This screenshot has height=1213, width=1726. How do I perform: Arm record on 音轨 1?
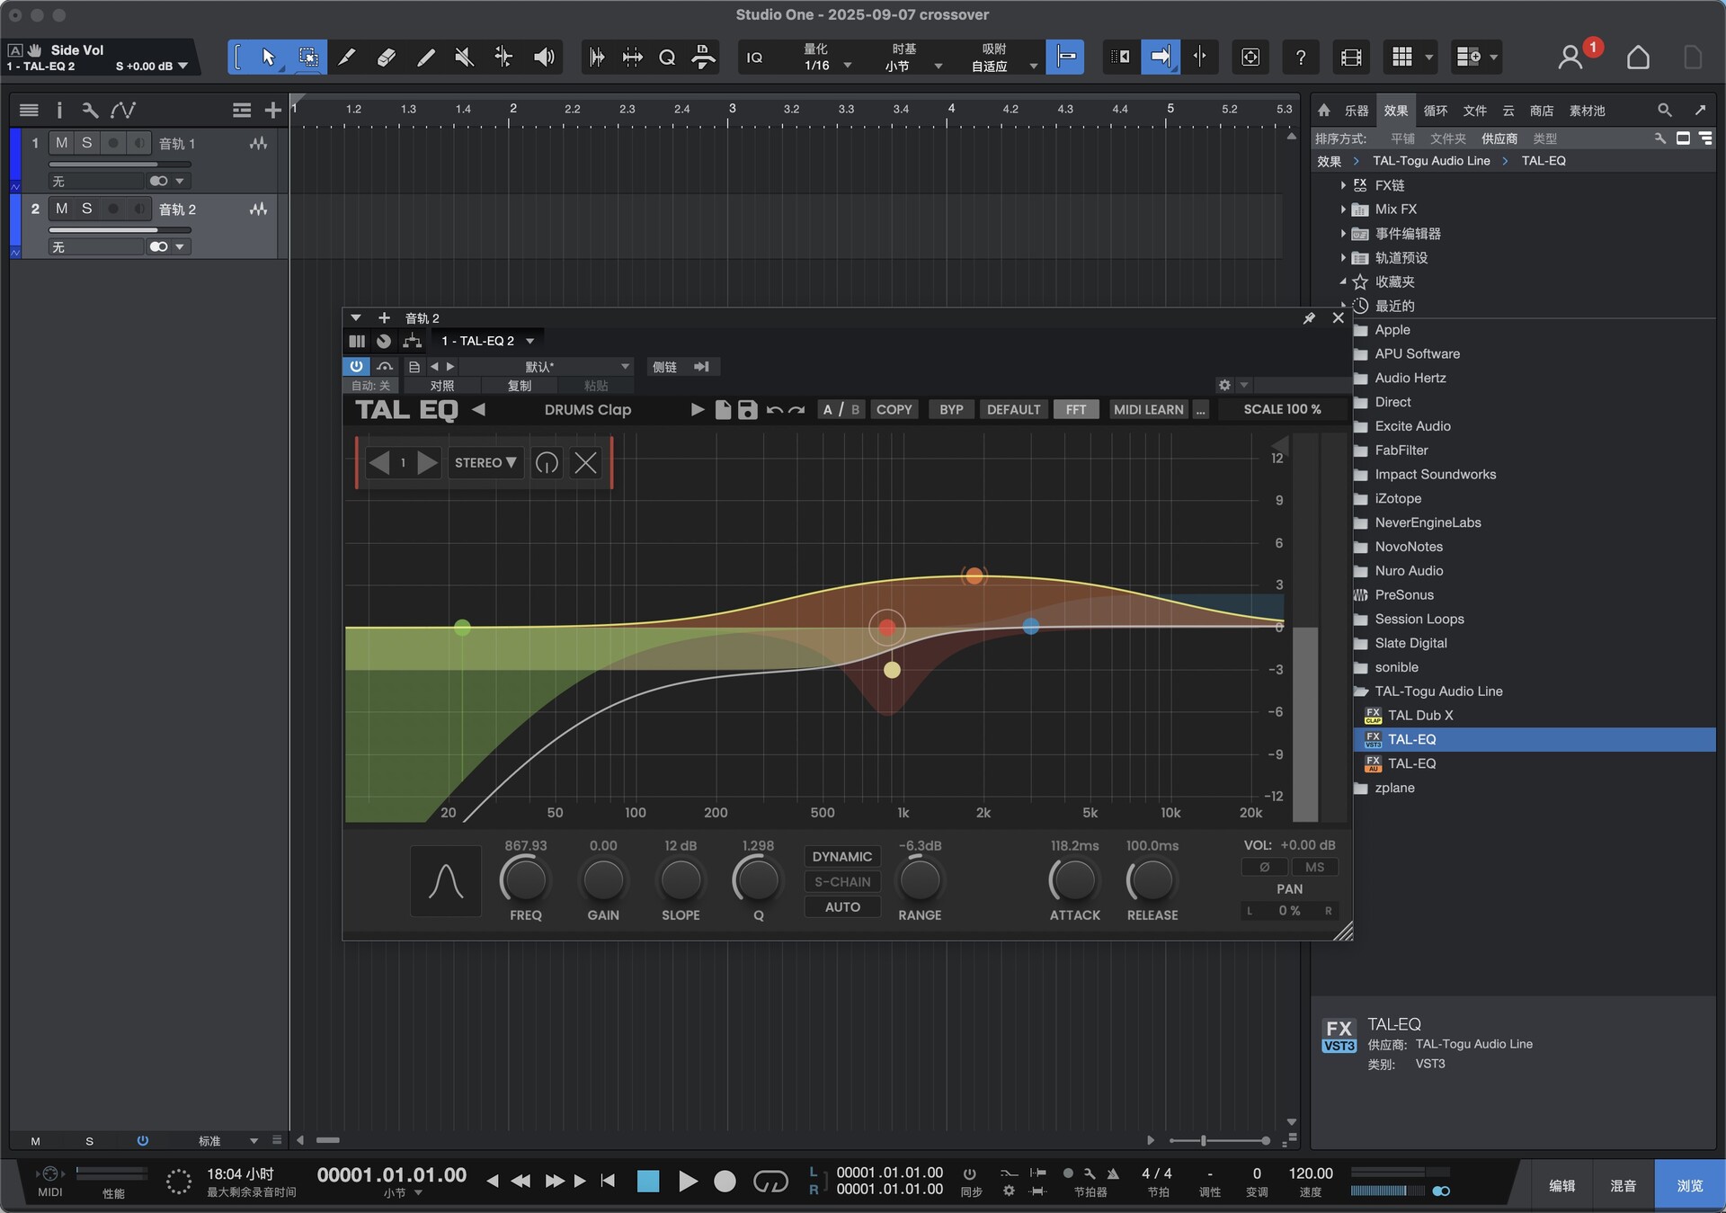point(113,143)
